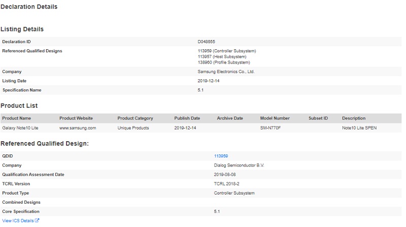
Task: Select the TCRL 2018-2 version value
Action: coord(226,184)
